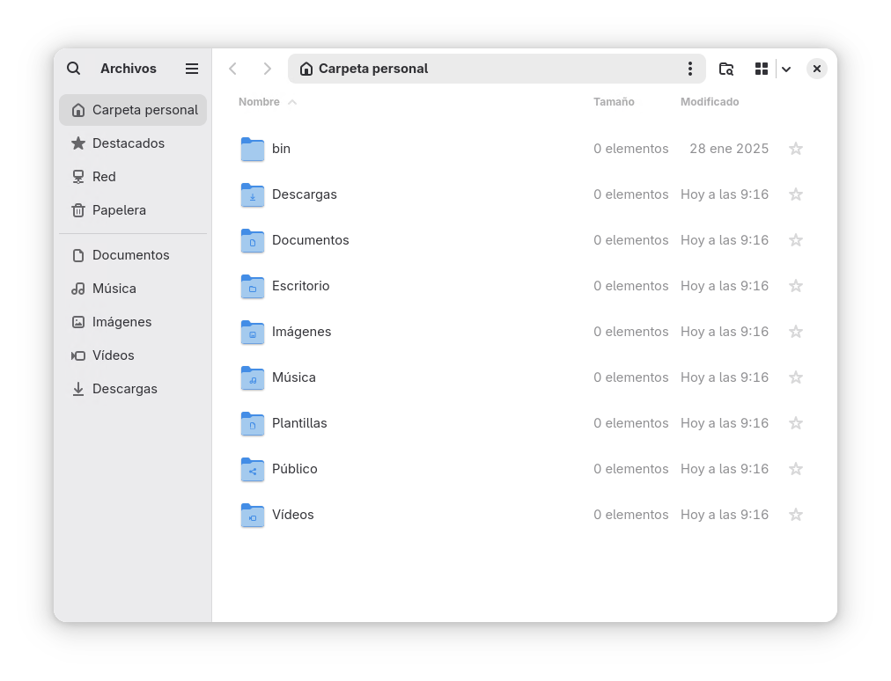Open the view options dropdown arrow

[x=785, y=68]
